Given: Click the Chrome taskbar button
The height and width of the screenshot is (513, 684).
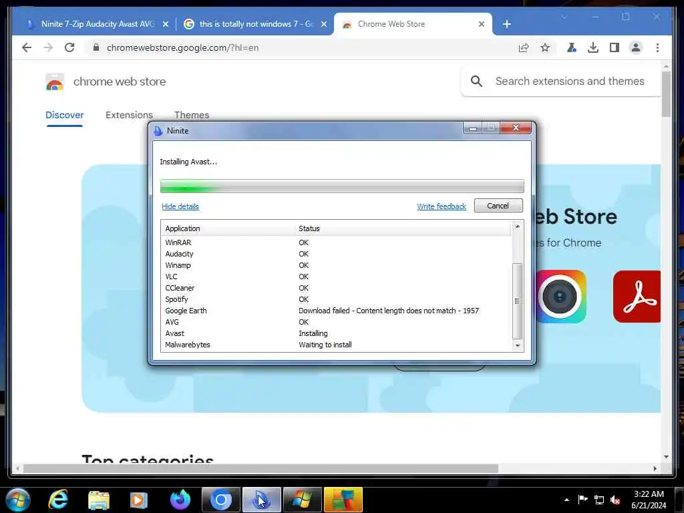Looking at the screenshot, I should click(220, 500).
